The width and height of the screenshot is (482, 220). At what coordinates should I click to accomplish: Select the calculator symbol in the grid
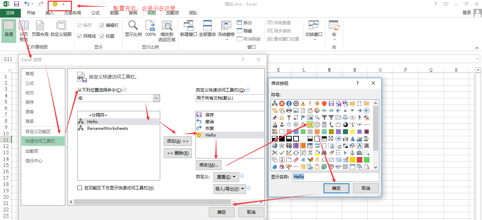point(324,124)
